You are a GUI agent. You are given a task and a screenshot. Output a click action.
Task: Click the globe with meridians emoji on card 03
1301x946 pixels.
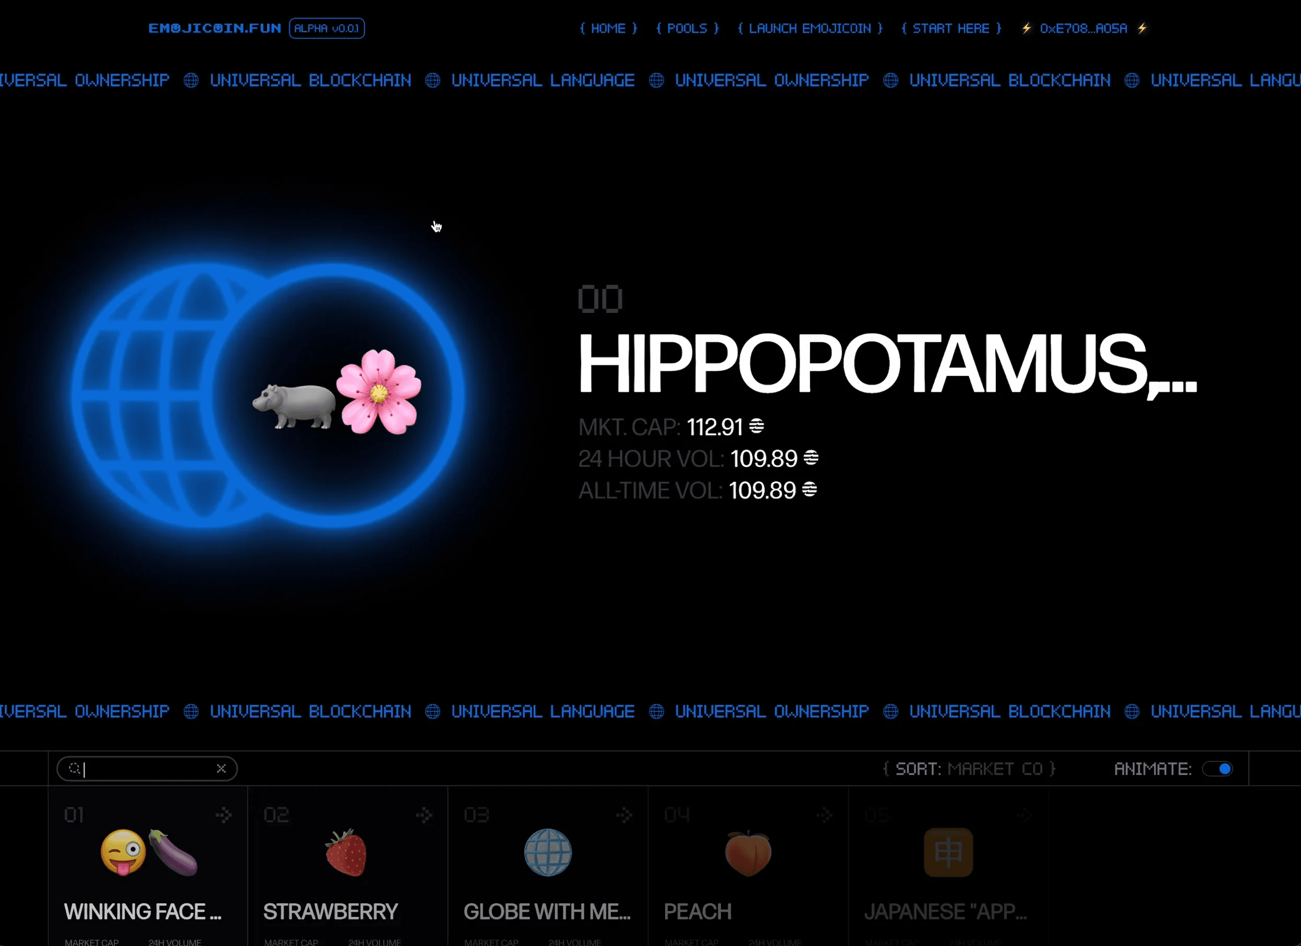548,853
